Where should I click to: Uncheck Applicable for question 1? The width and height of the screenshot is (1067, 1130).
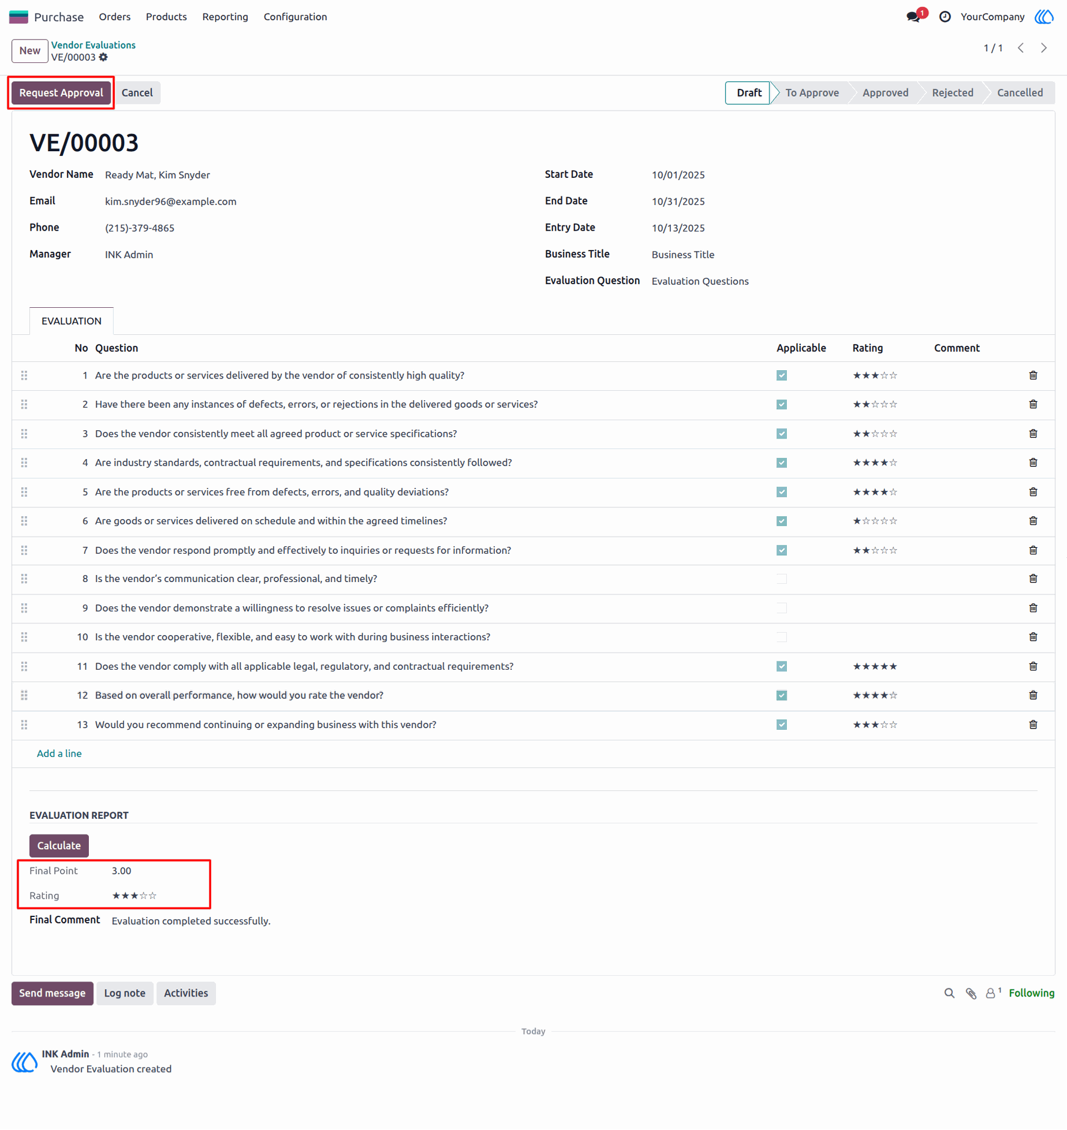[782, 375]
